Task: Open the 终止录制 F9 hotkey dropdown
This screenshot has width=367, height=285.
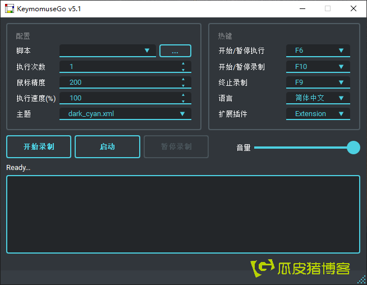Action: pyautogui.click(x=318, y=82)
